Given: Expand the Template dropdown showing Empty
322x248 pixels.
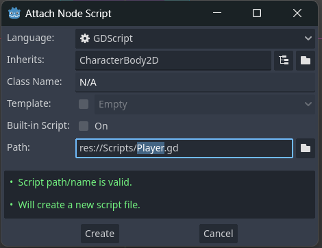Looking at the screenshot, I should click(x=205, y=104).
